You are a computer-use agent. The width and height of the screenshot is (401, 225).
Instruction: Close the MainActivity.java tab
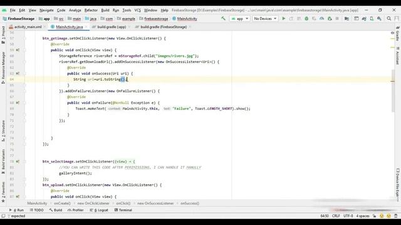pos(86,27)
